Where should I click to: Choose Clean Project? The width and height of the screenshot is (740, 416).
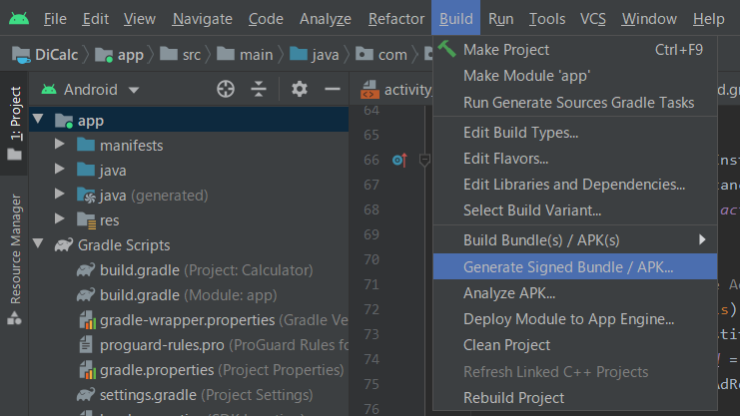tap(575, 345)
